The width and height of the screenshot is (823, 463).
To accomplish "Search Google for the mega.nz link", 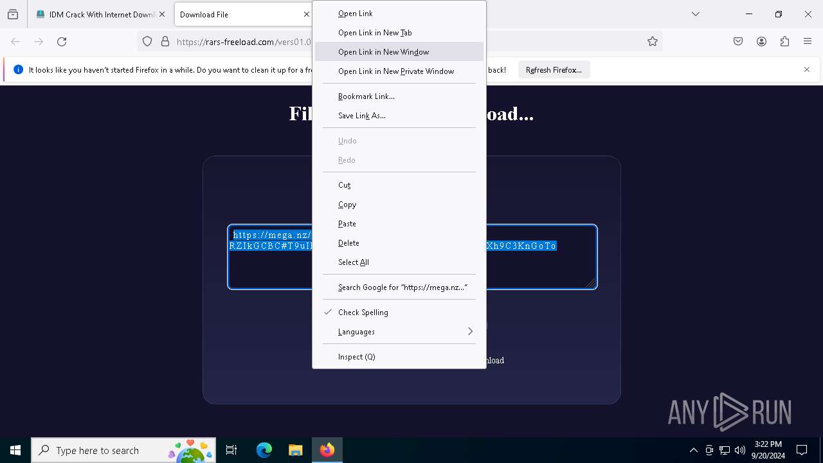I will 399,287.
